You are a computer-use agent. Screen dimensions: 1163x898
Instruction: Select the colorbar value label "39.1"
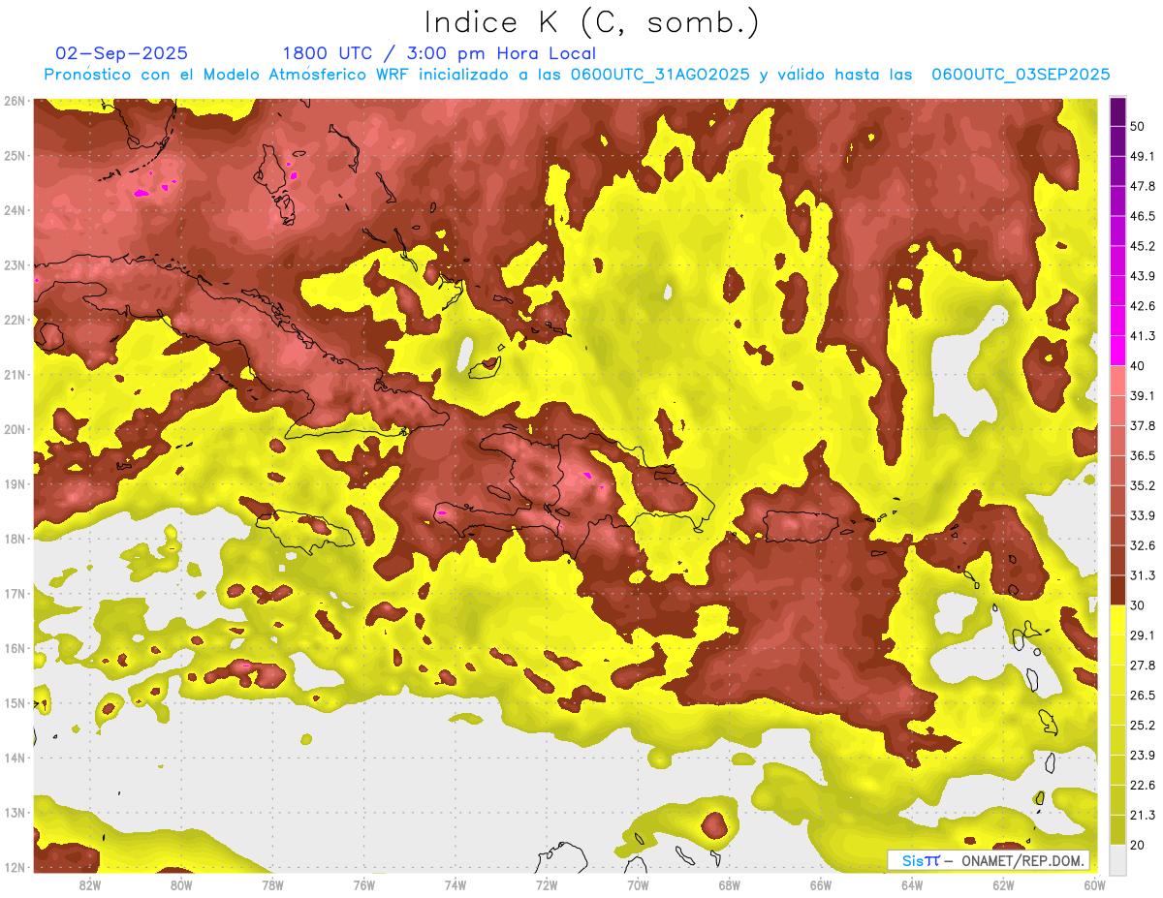pyautogui.click(x=1143, y=395)
